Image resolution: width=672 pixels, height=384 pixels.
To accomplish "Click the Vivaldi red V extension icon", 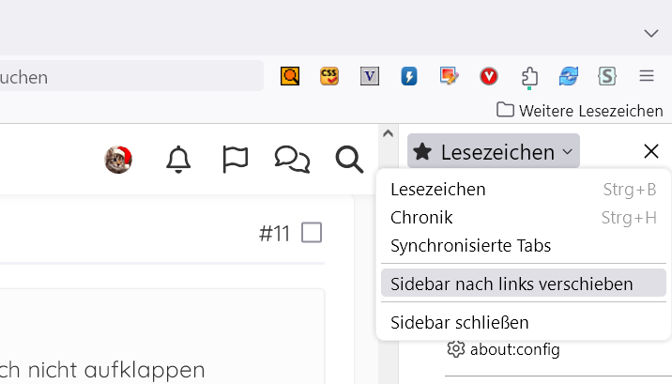I will (370, 76).
